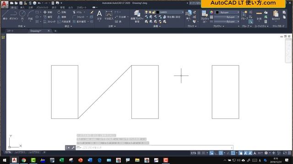
Task: Choose the Move (移動) command
Action: point(48,12)
